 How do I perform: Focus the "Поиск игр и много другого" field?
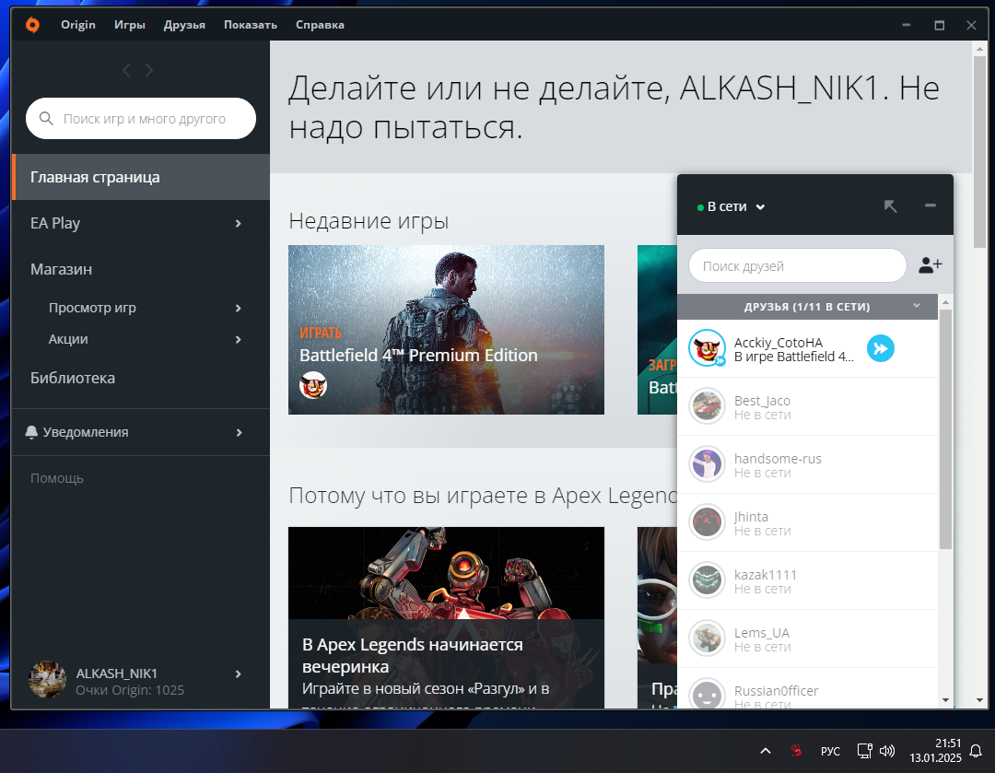pyautogui.click(x=141, y=119)
